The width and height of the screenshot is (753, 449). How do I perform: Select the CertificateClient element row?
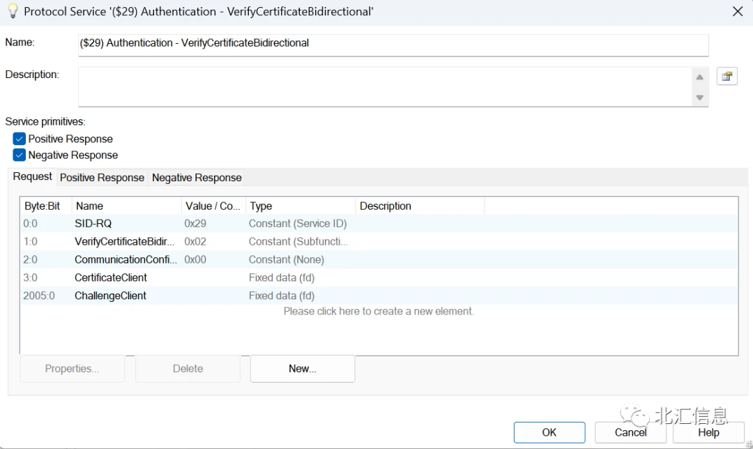tap(111, 277)
